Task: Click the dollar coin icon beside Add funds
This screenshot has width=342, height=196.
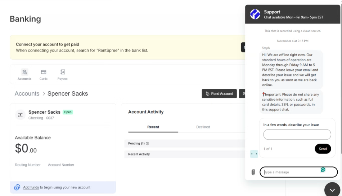Action: coord(17,187)
